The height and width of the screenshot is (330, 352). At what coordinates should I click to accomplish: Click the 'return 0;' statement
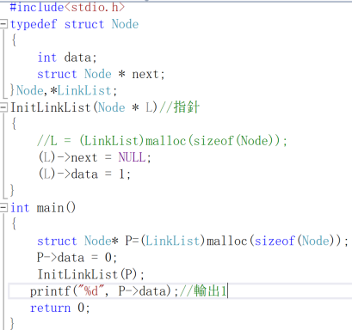coord(60,308)
